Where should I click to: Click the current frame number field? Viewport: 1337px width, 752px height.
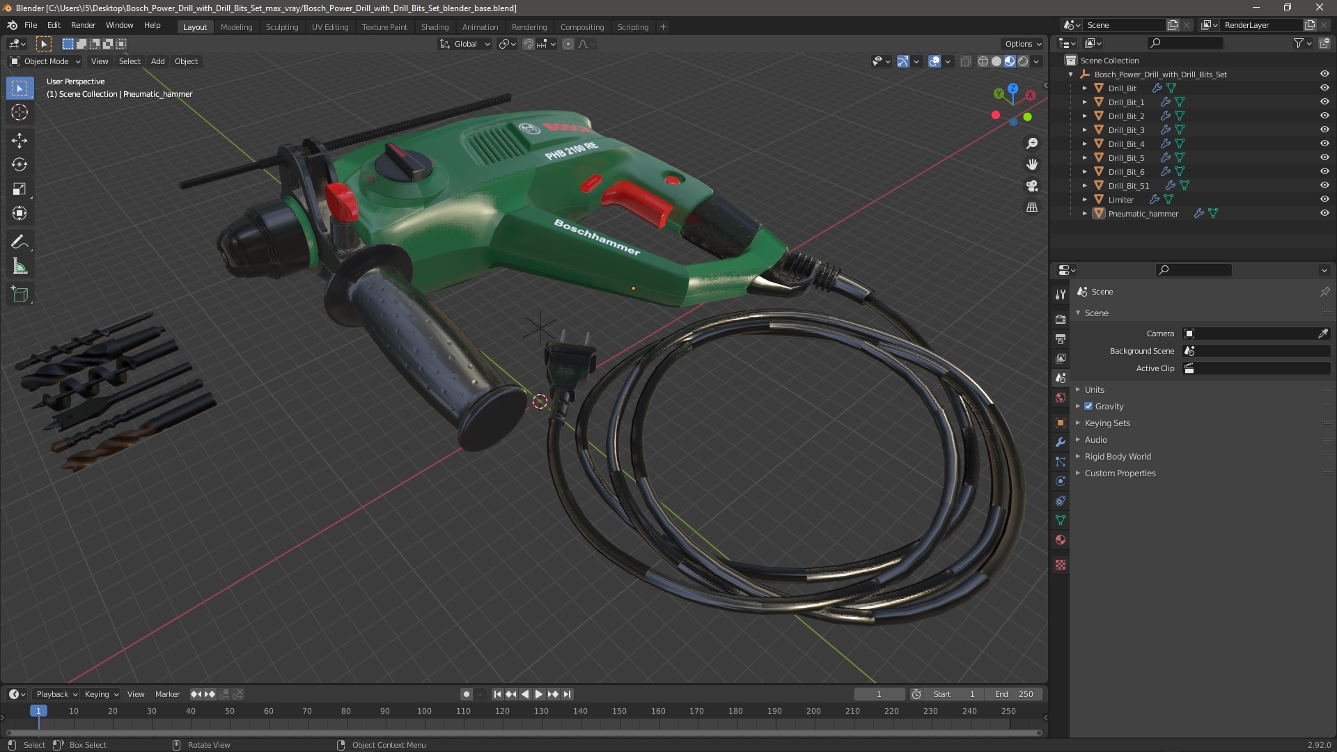pyautogui.click(x=879, y=694)
